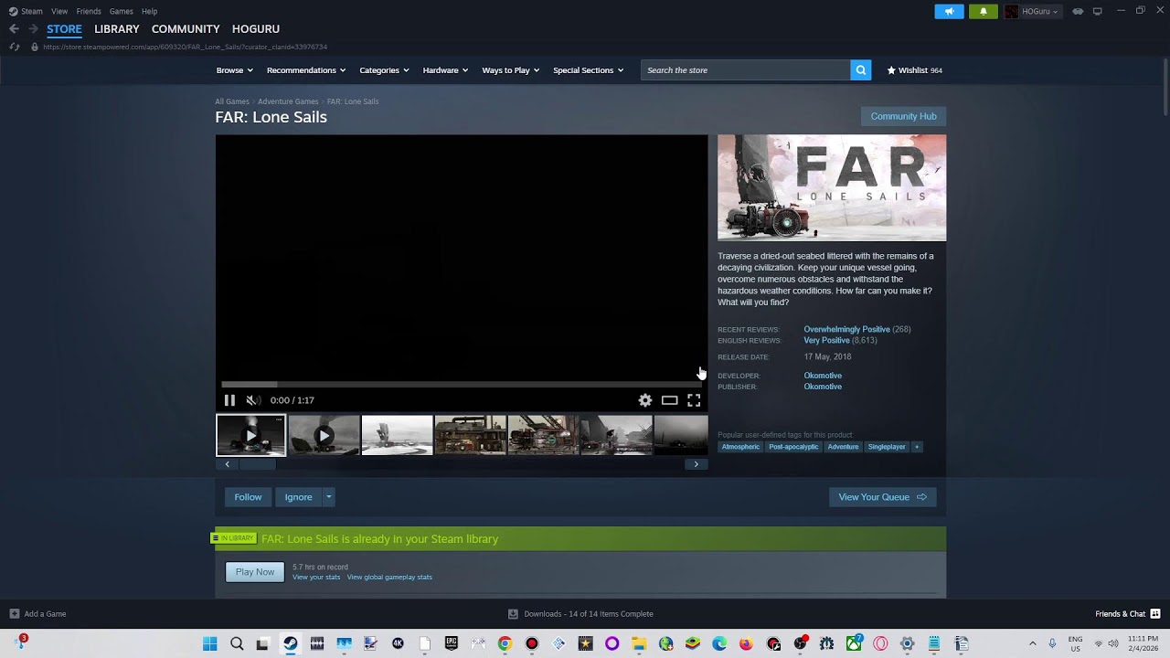Viewport: 1170px width, 658px height.
Task: Select the Atmospheric tag
Action: (x=740, y=447)
